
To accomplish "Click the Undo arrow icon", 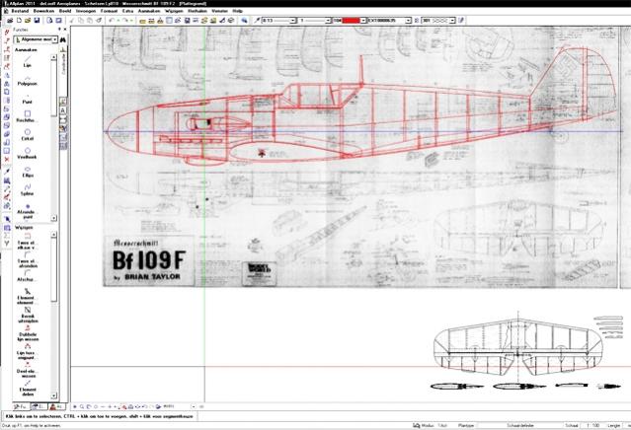I will click(x=112, y=20).
